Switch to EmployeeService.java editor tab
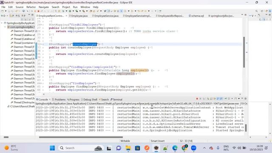This screenshot has width=272, height=153. (105, 16)
